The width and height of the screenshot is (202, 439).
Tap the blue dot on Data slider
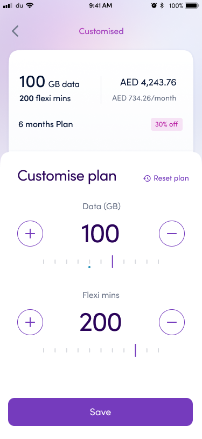[89, 267]
